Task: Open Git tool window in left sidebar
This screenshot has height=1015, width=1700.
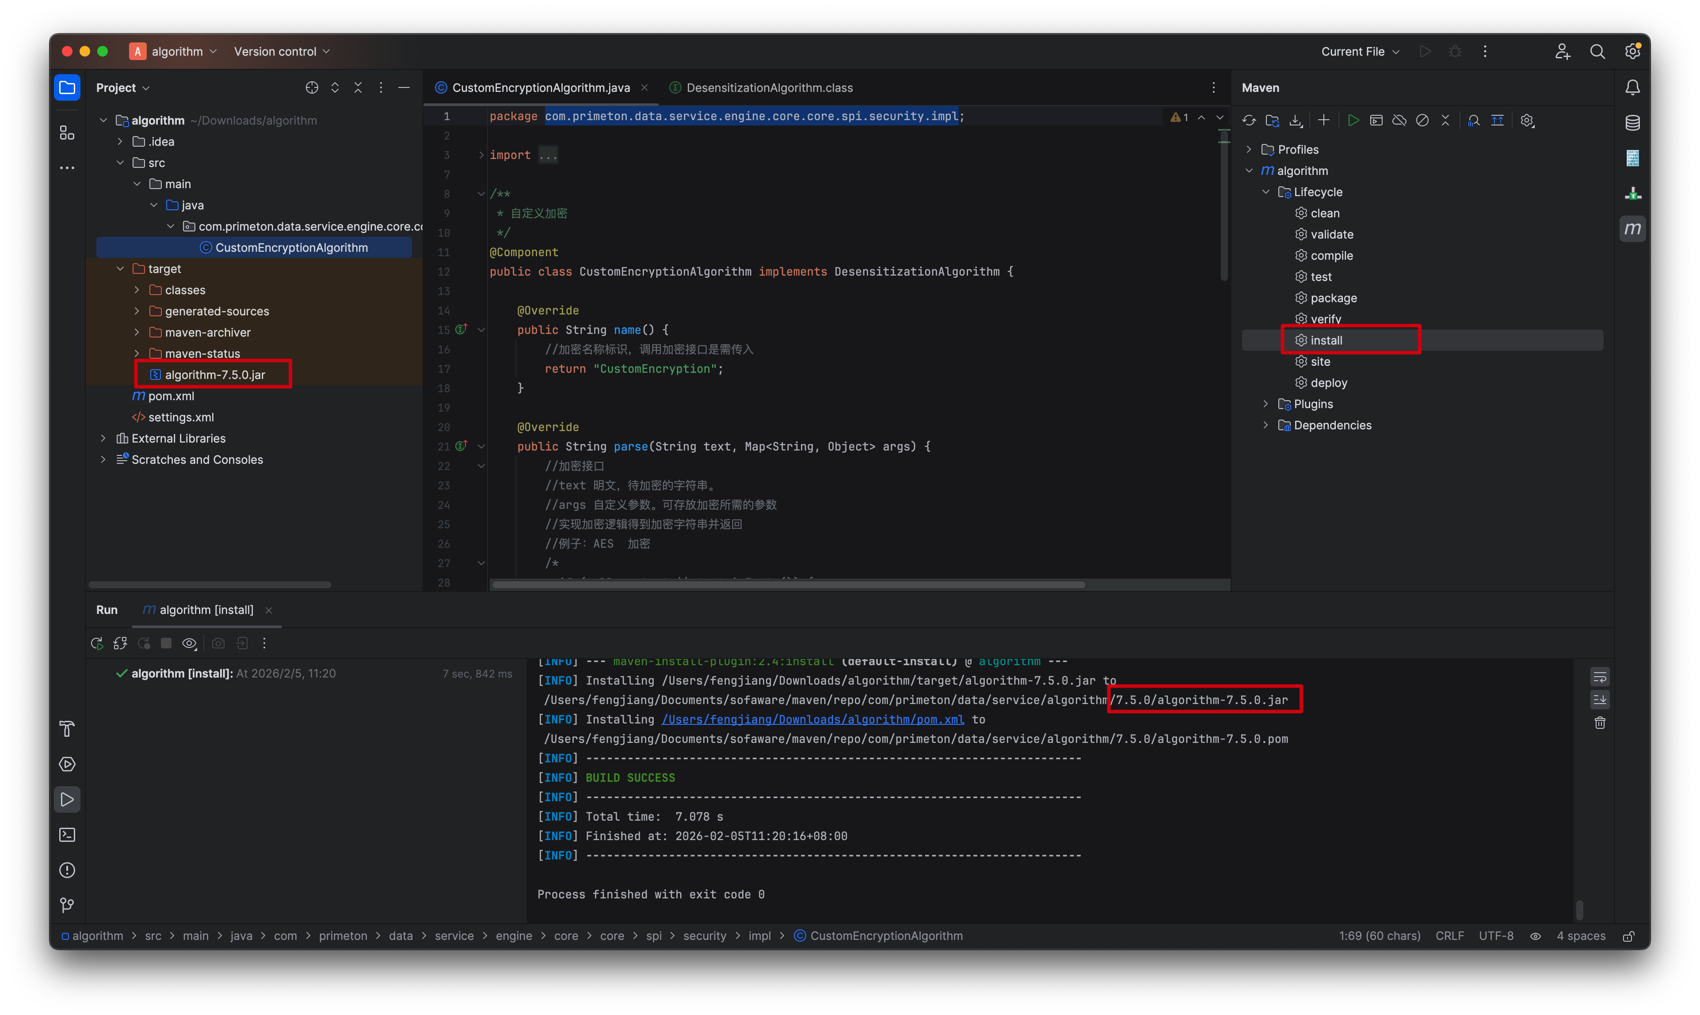Action: click(67, 905)
